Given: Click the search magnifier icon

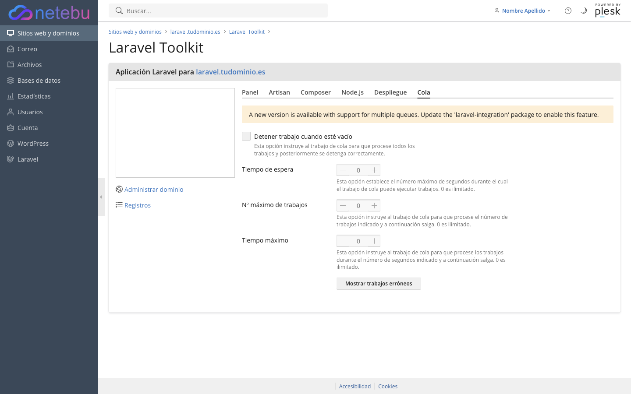Looking at the screenshot, I should point(119,11).
